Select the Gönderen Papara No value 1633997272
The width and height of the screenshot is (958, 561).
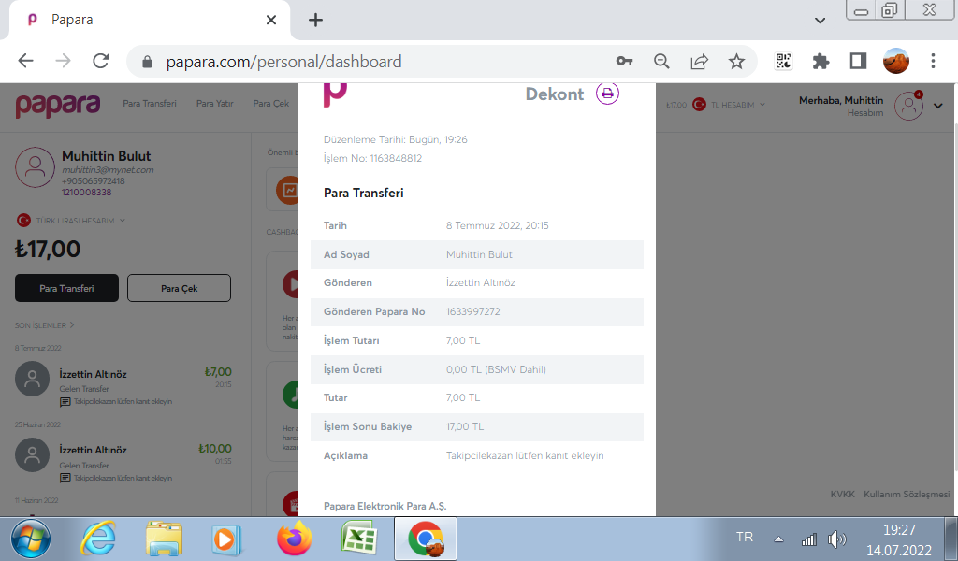(x=472, y=312)
